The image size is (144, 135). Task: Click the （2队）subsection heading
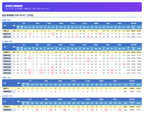pyautogui.click(x=7, y=20)
